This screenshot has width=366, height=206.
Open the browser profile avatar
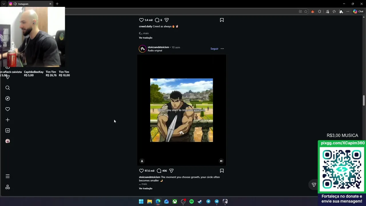(341, 11)
